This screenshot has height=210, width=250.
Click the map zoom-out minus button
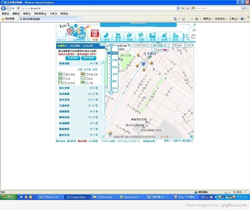111,92
